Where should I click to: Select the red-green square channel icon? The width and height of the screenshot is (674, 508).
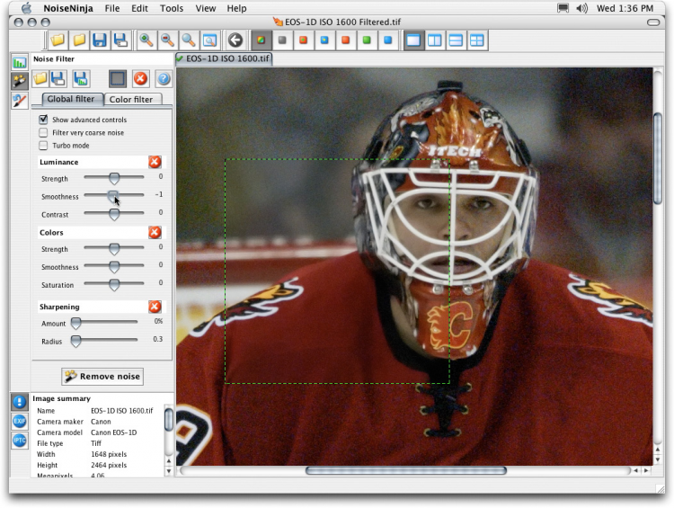[303, 40]
